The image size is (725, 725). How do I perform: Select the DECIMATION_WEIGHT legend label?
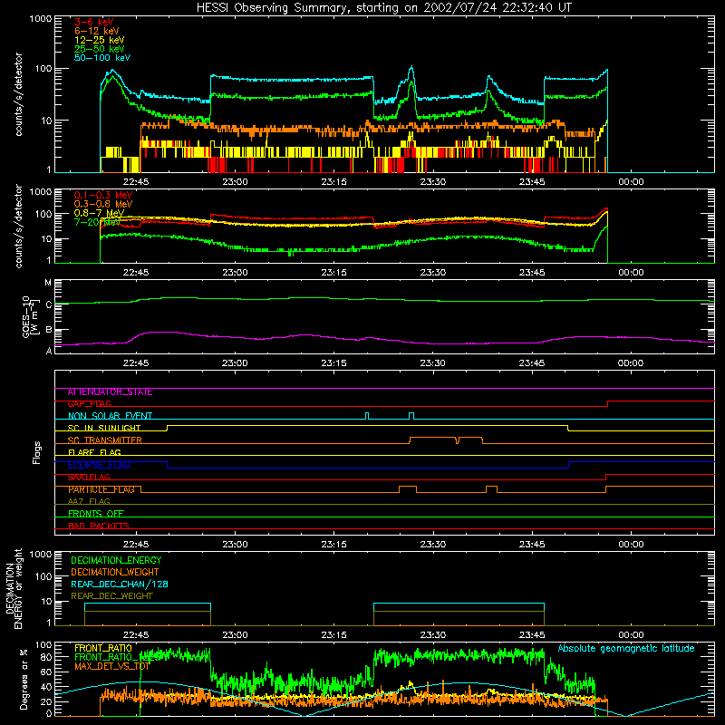tap(115, 572)
